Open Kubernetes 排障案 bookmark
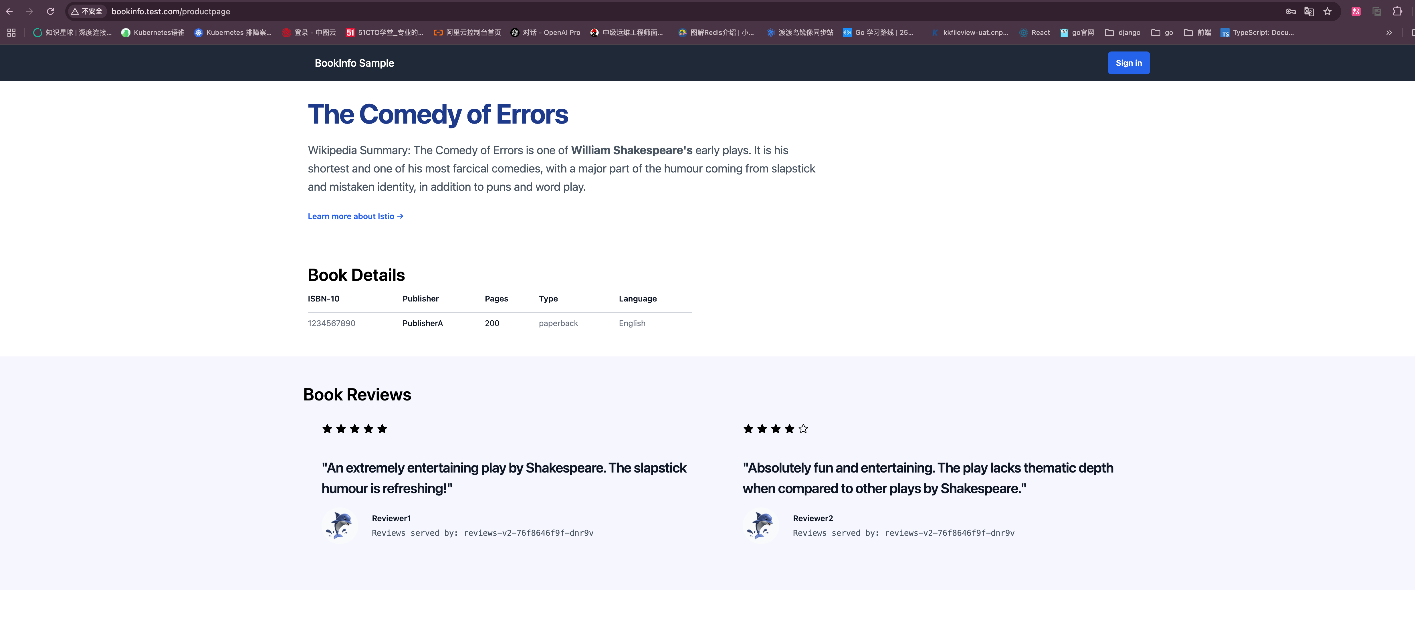 (x=233, y=33)
